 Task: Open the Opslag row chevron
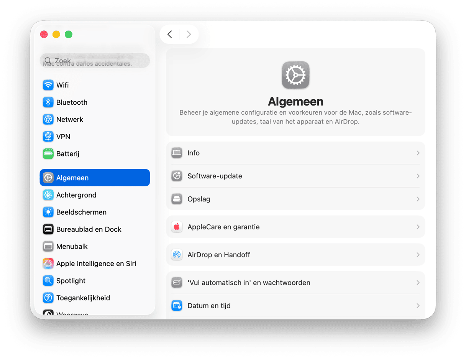pos(418,199)
